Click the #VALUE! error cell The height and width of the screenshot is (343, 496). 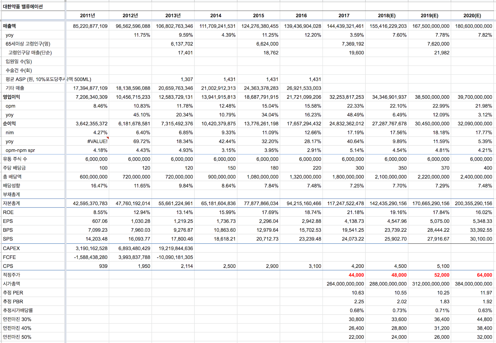[x=97, y=141]
